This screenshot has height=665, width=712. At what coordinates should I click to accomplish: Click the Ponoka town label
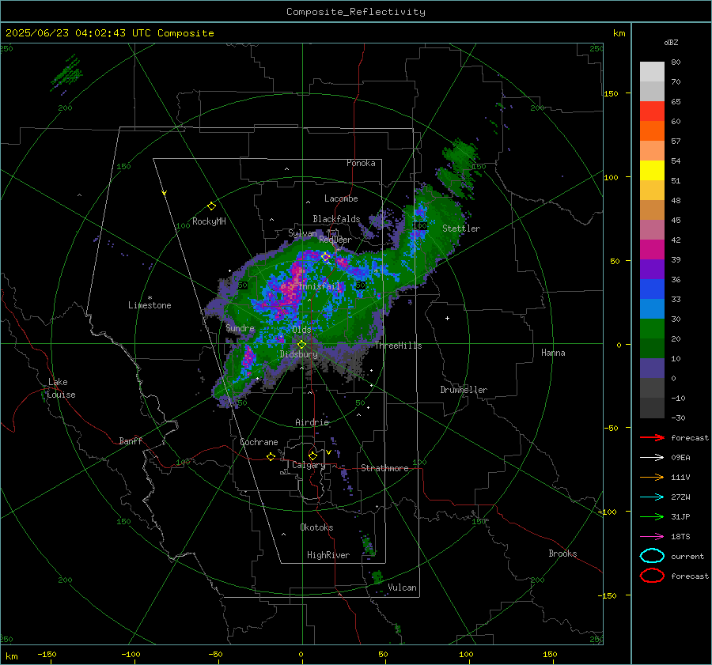pos(361,163)
